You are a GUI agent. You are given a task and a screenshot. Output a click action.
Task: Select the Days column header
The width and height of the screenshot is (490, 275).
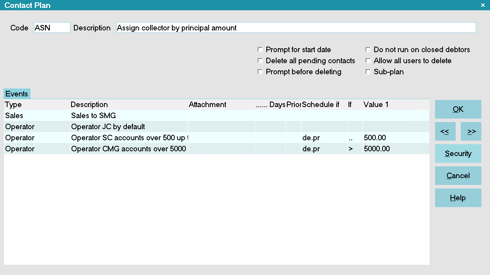click(x=271, y=105)
